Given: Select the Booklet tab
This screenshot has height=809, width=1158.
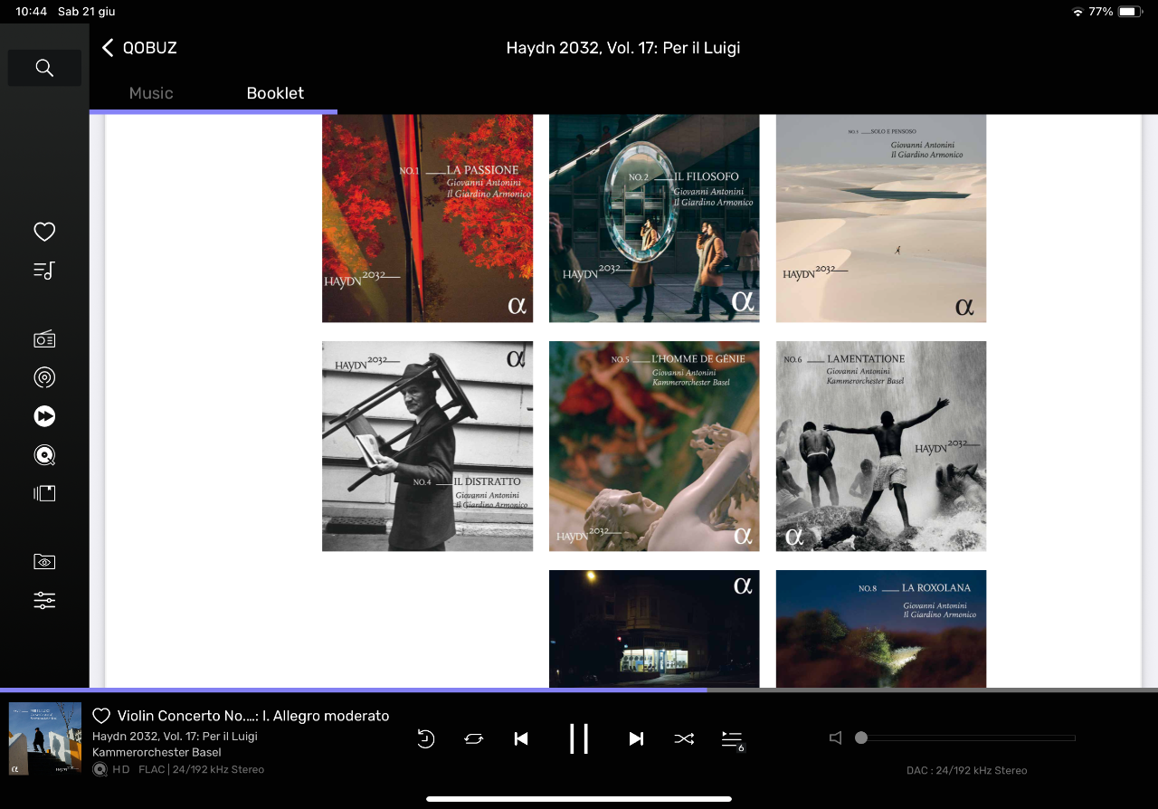Looking at the screenshot, I should (x=275, y=93).
